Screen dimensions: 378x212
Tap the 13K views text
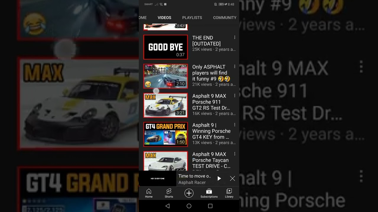(202, 143)
